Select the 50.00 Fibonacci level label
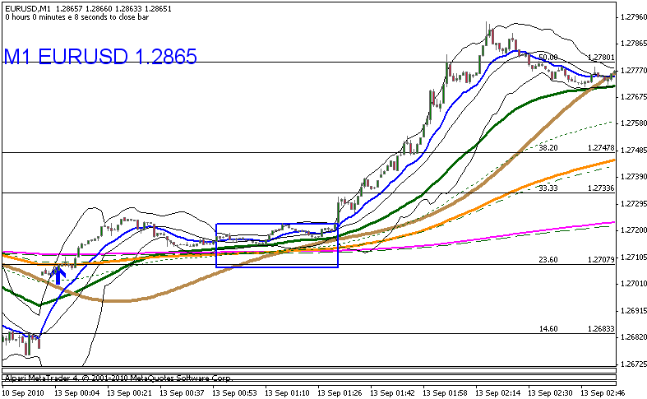This screenshot has width=647, height=399. click(548, 58)
